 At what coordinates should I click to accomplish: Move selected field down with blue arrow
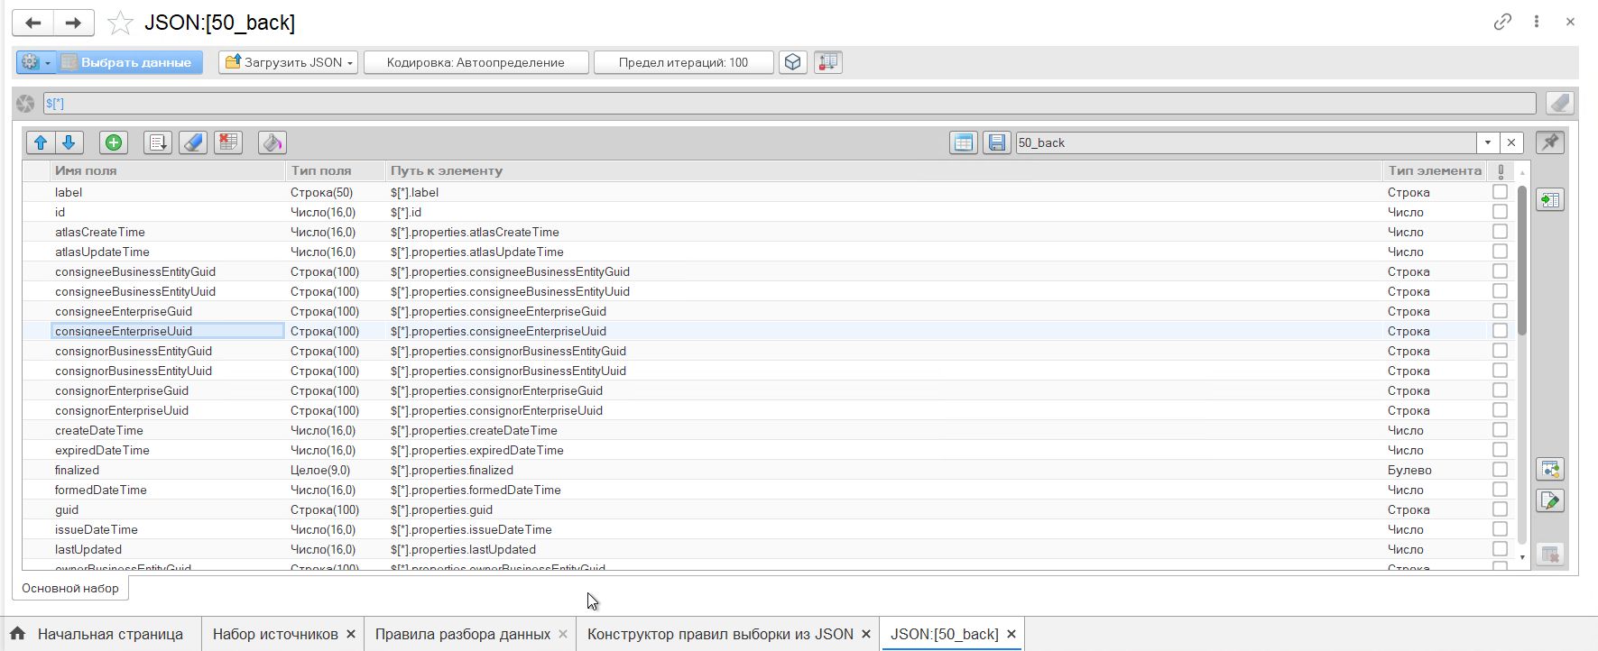[x=69, y=142]
